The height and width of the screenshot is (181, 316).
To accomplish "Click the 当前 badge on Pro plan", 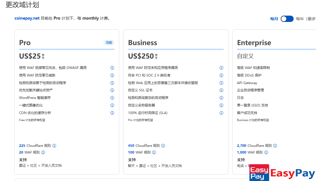I will [109, 43].
